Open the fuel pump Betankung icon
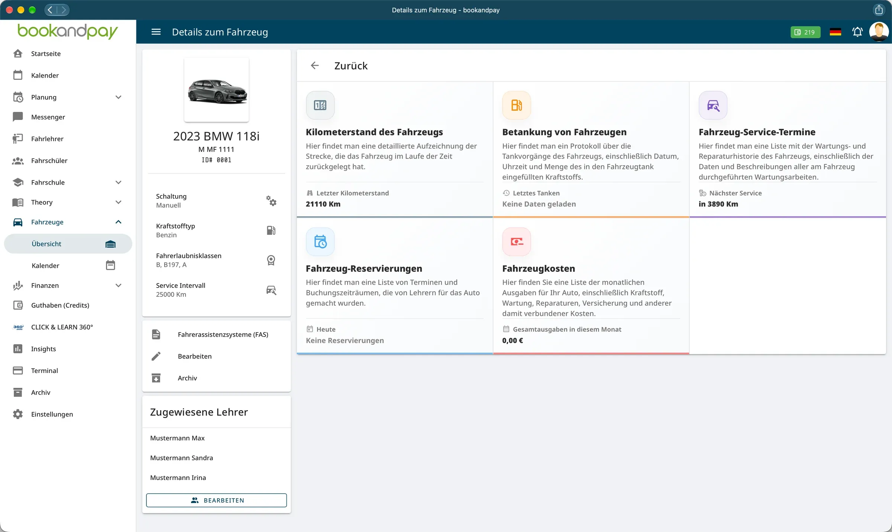The height and width of the screenshot is (532, 892). [x=516, y=105]
